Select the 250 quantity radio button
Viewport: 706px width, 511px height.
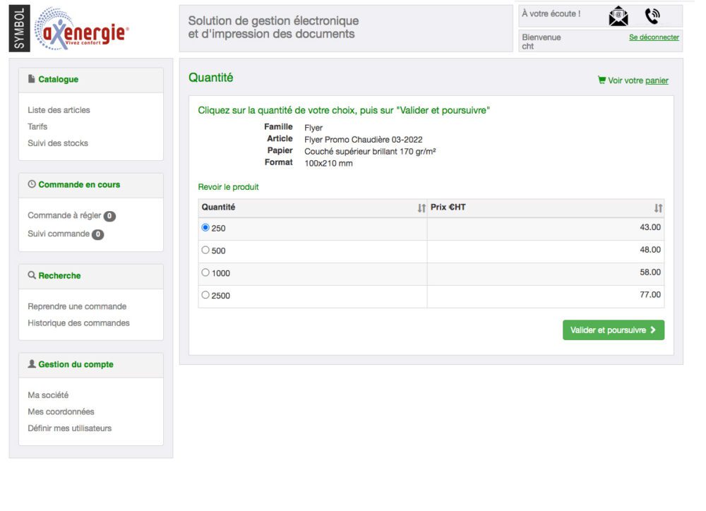click(x=205, y=228)
